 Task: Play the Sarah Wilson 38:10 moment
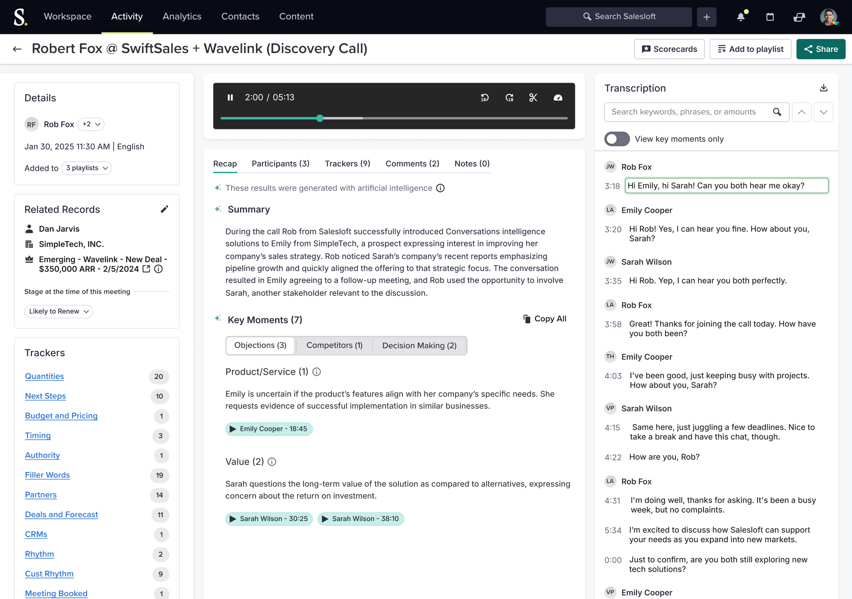361,519
